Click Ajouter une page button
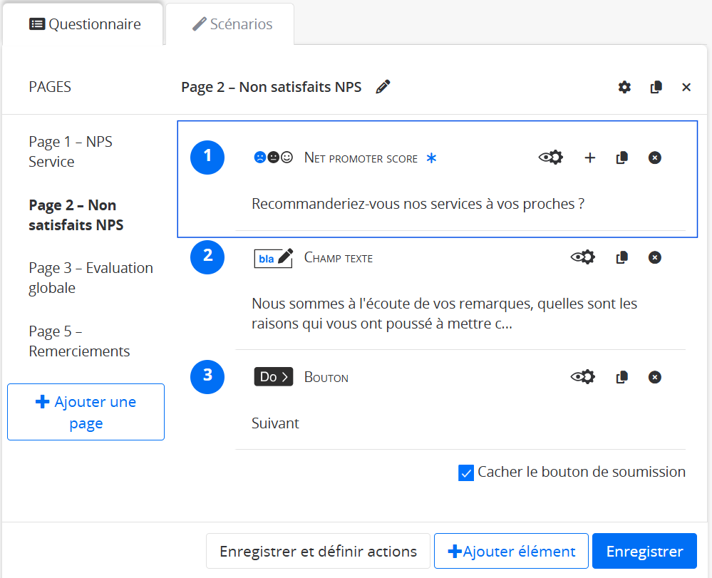Screen dimensions: 712x578 (x=86, y=412)
